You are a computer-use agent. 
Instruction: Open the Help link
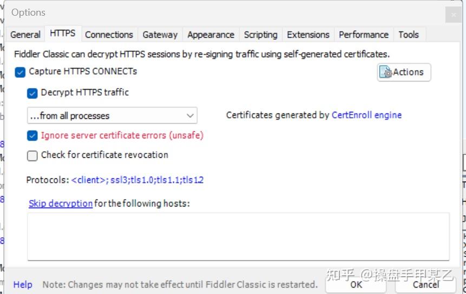click(x=23, y=284)
